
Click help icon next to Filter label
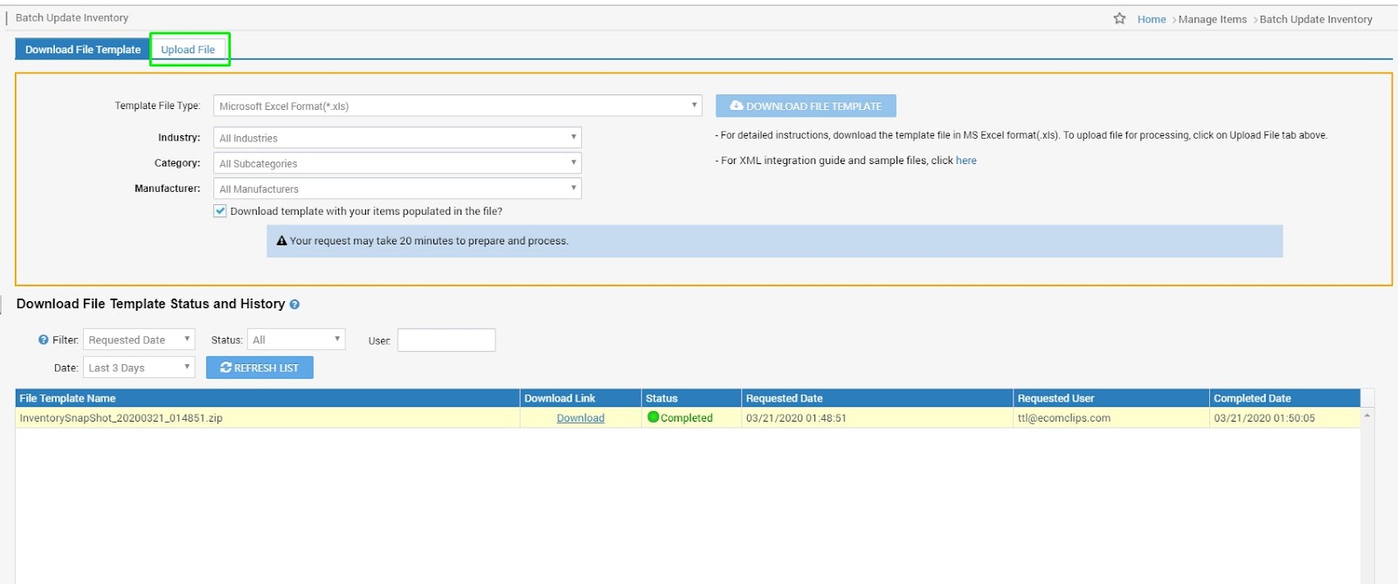(x=44, y=340)
